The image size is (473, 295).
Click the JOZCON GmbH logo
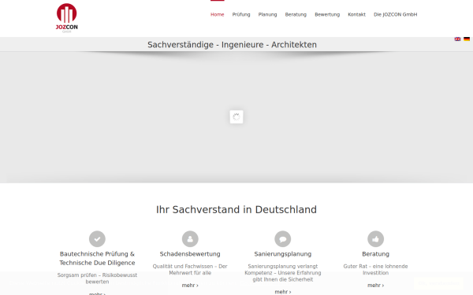67,18
